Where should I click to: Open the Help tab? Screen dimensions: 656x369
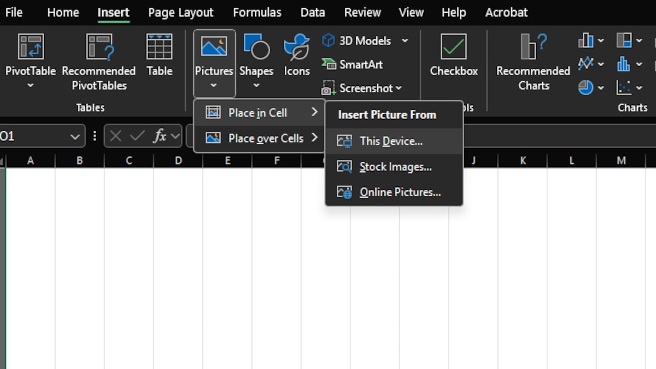454,12
